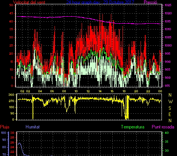Click the 16 hour label on time axis
177x156 pixels.
112,91
